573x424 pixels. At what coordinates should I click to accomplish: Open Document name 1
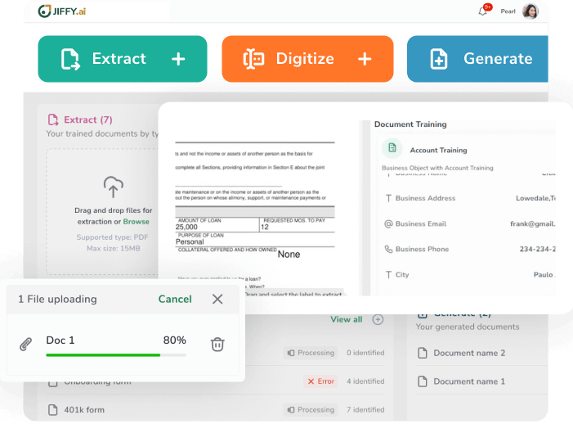click(x=469, y=381)
